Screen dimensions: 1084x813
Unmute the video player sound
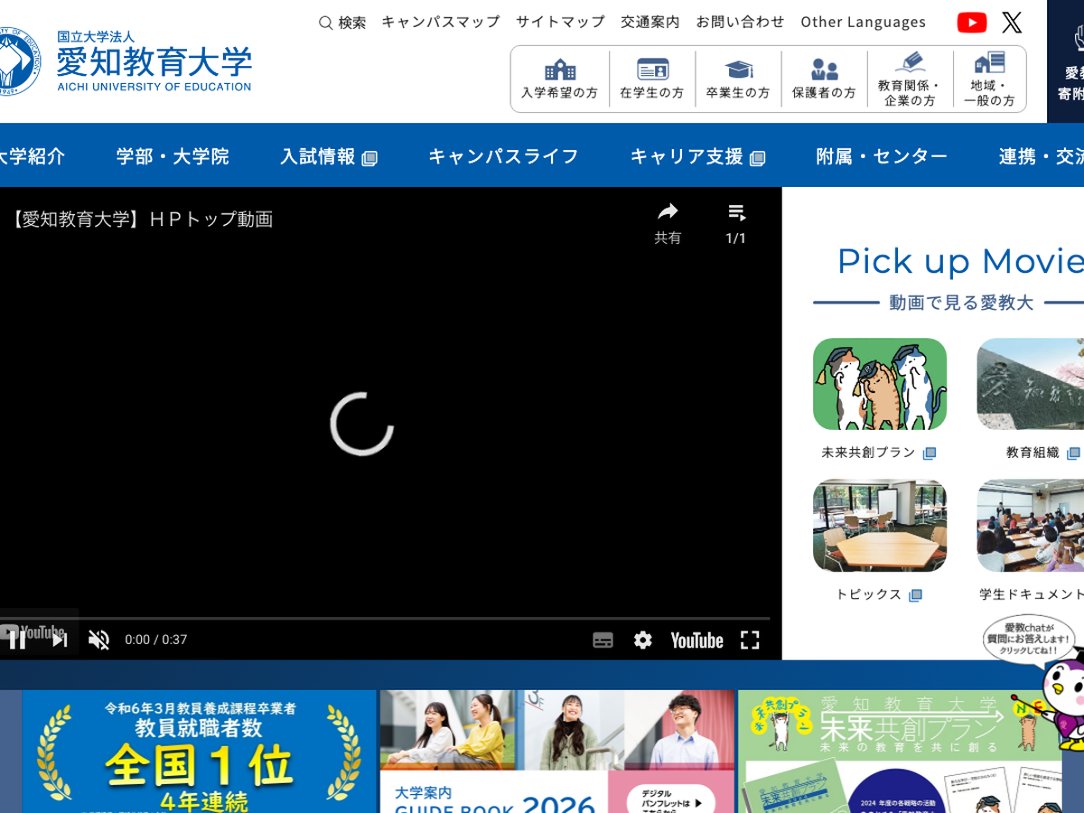pyautogui.click(x=98, y=640)
